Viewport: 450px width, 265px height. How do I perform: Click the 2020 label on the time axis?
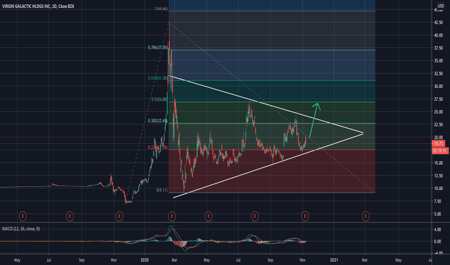[145, 260]
